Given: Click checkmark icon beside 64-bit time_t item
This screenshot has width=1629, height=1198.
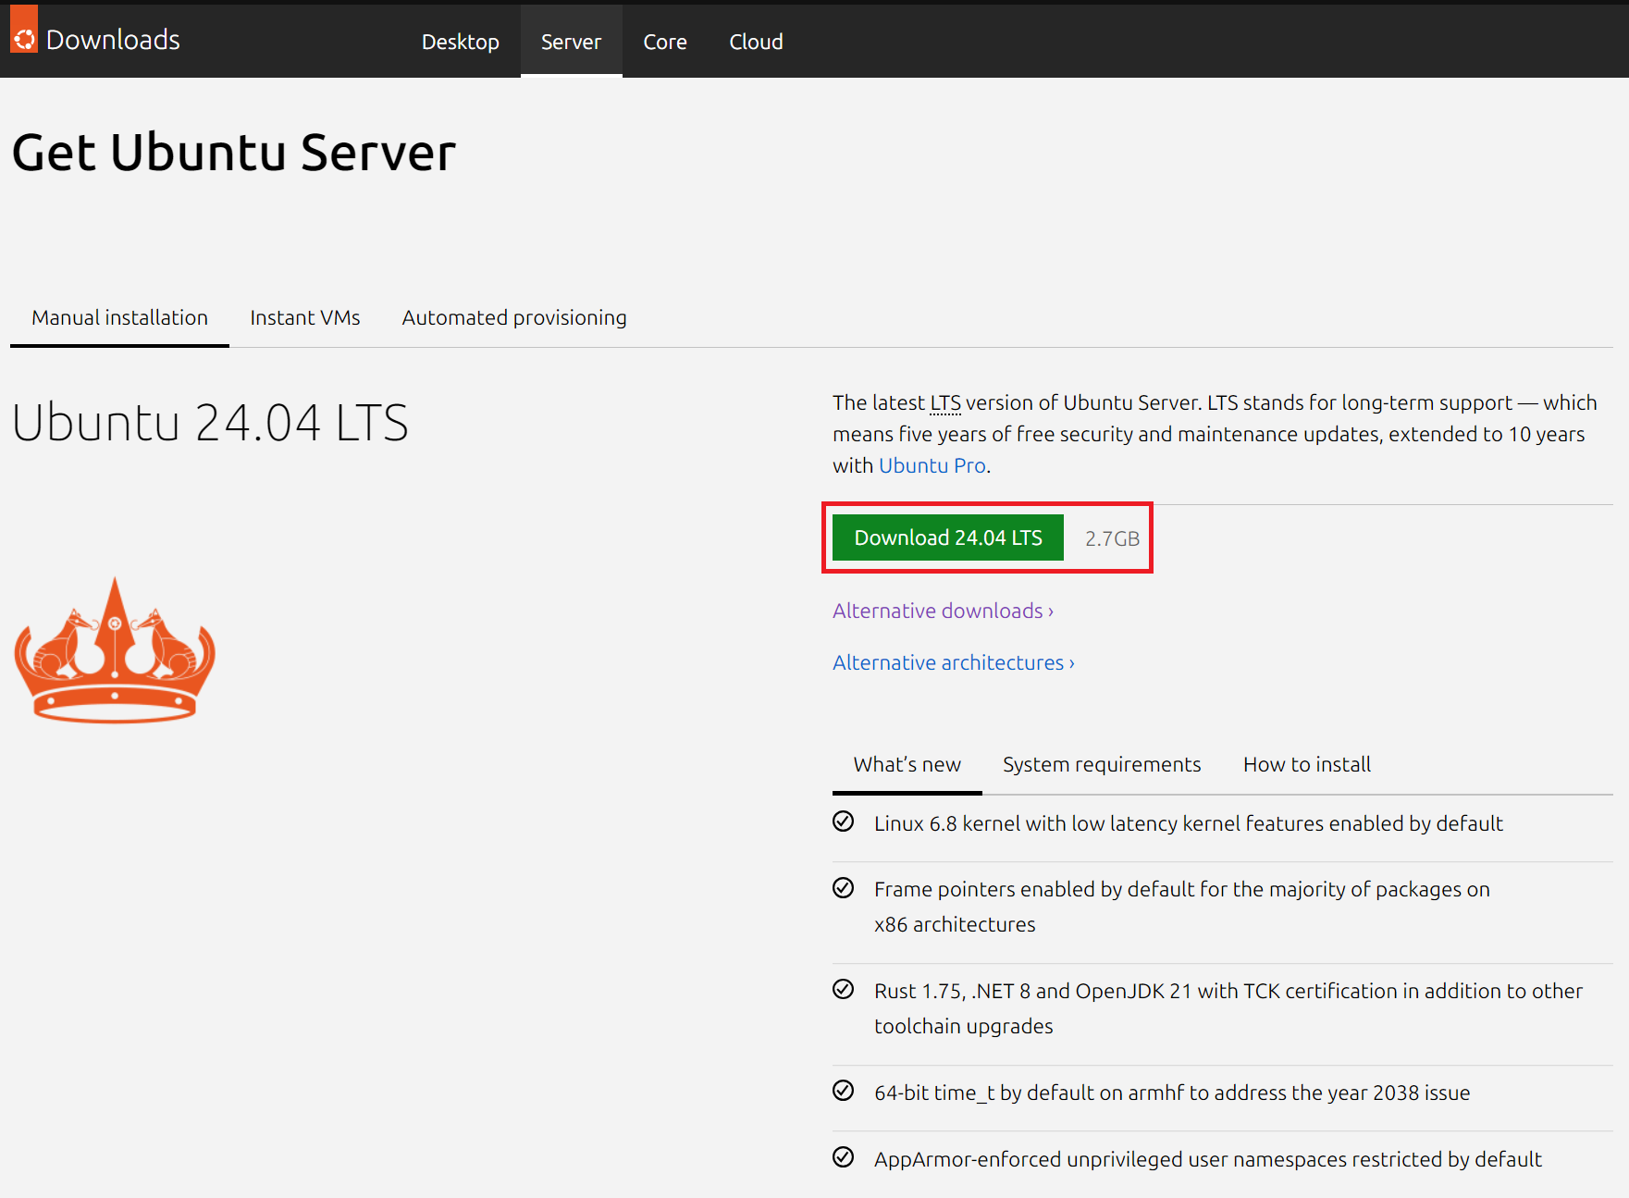Looking at the screenshot, I should 843,1091.
